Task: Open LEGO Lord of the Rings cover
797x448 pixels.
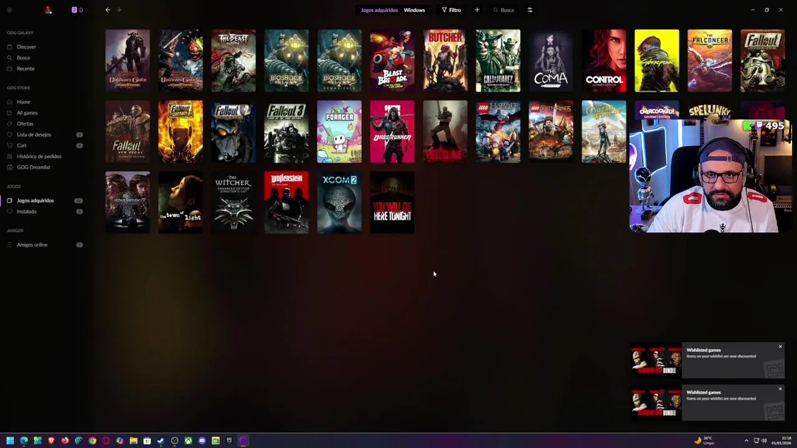Action: pyautogui.click(x=551, y=131)
